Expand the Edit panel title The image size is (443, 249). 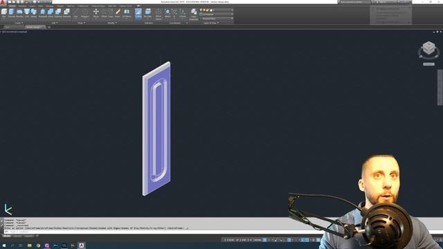point(54,23)
